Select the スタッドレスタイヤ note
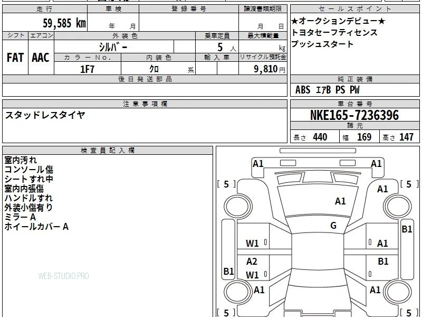This screenshot has width=422, height=317. (45, 115)
